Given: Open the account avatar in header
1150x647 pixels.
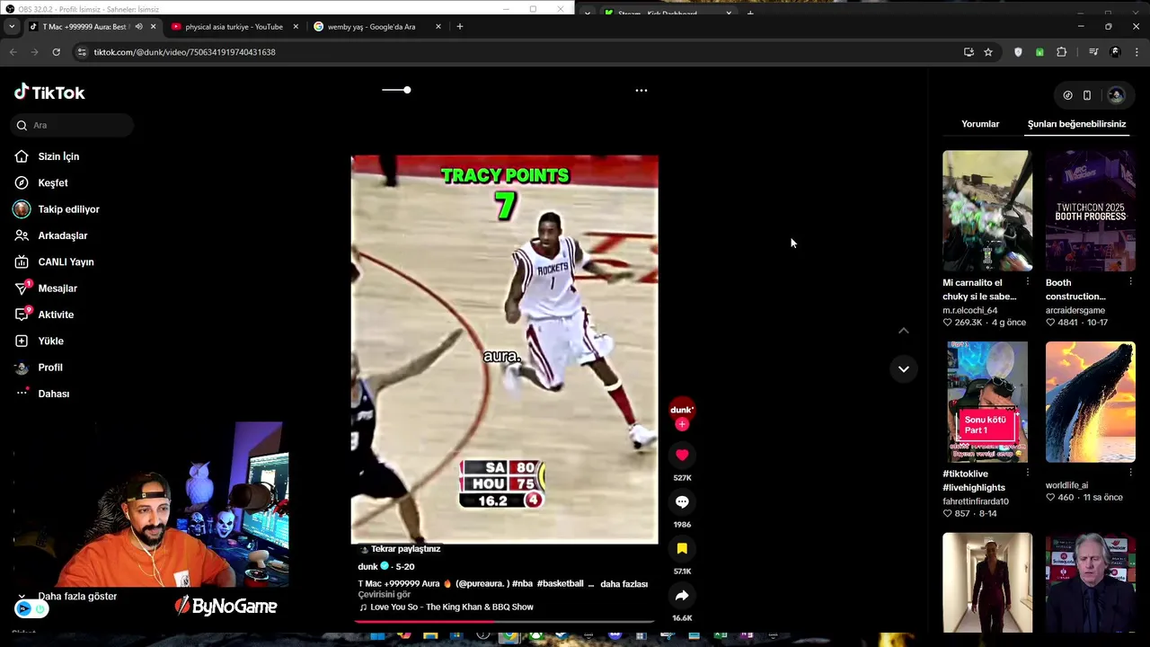Looking at the screenshot, I should click(x=1116, y=95).
